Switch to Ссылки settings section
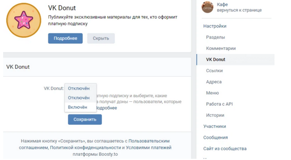Screen dimensions: 291x160 coord(214,71)
